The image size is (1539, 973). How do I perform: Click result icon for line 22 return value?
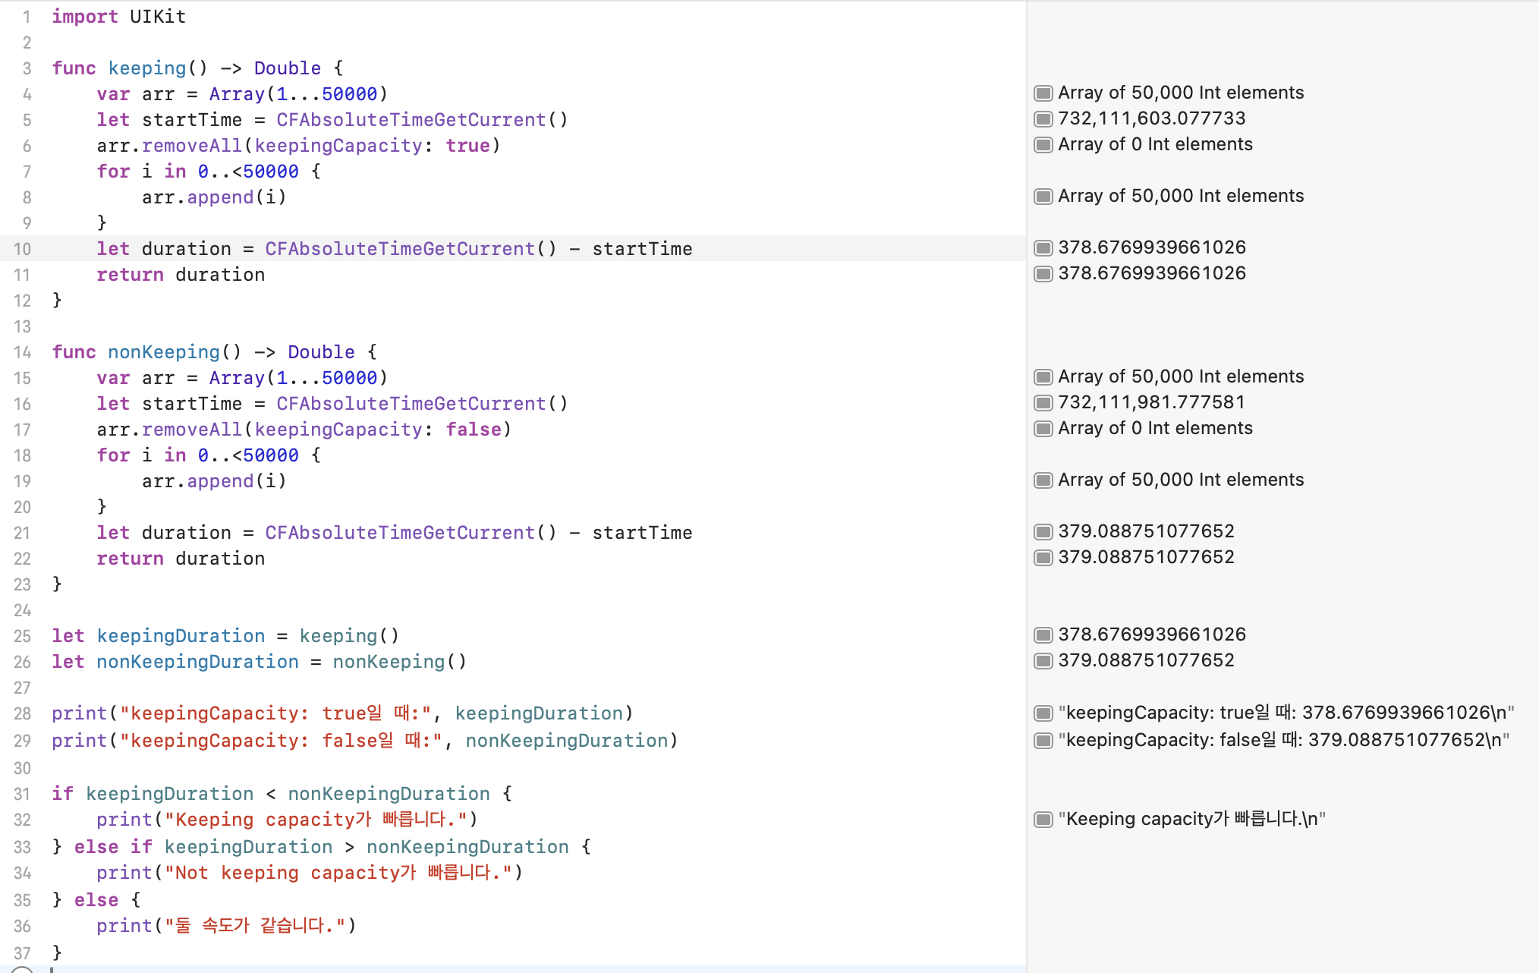click(x=1043, y=558)
